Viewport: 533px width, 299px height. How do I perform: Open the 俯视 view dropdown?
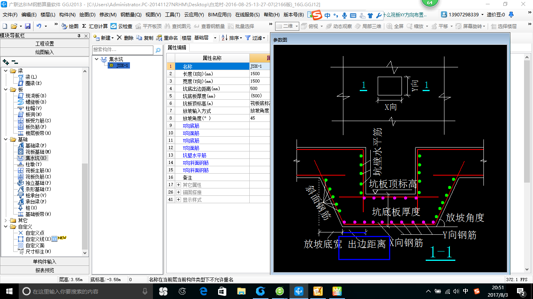pyautogui.click(x=311, y=26)
